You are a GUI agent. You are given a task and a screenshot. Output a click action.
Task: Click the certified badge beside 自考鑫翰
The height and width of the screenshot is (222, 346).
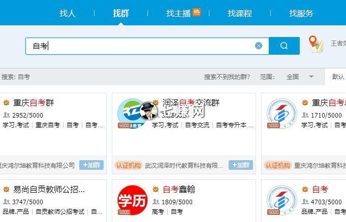pyautogui.click(x=156, y=189)
